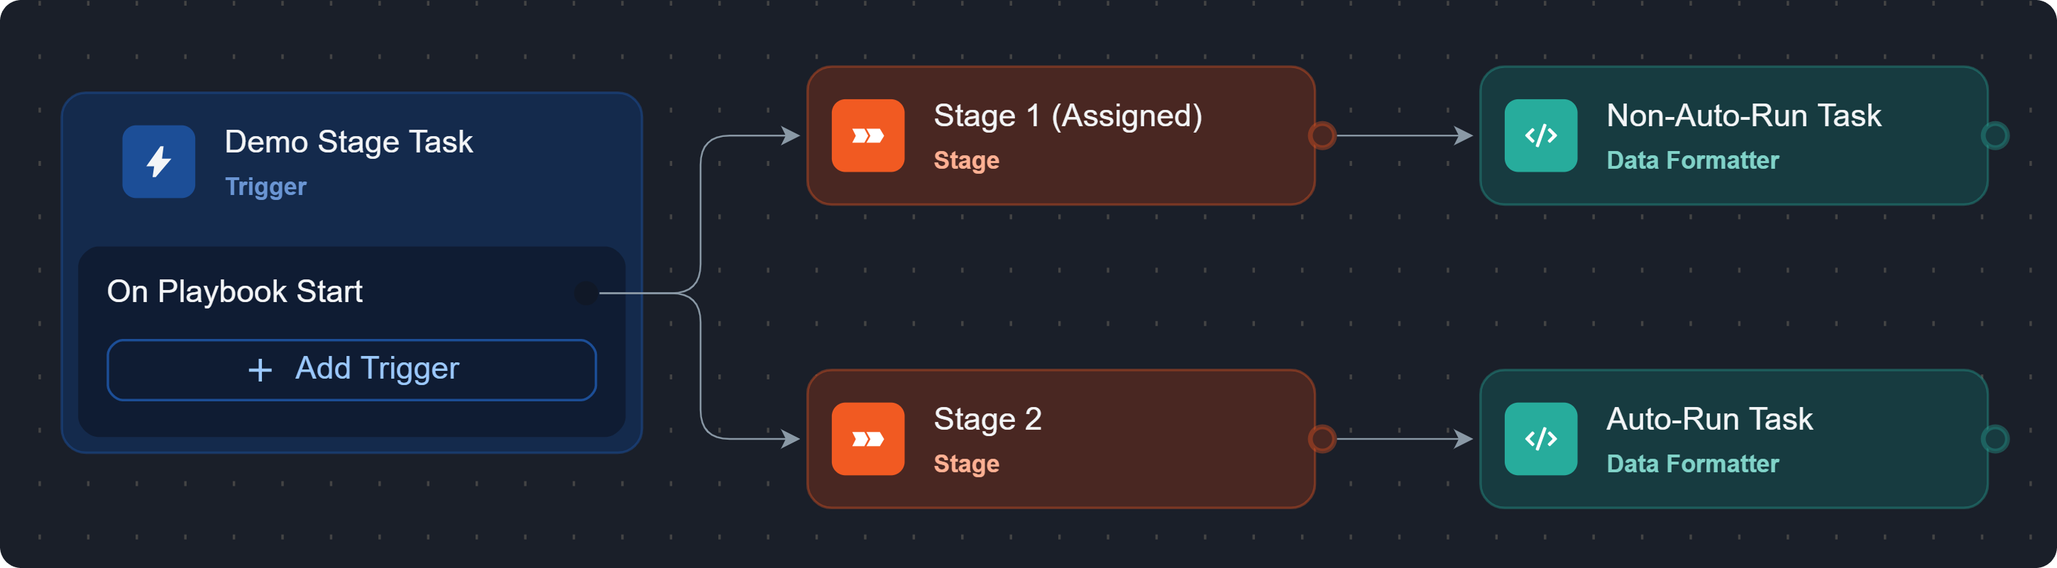Click the plus icon in Add Trigger
2057x568 pixels.
point(260,370)
